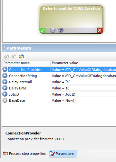The height and width of the screenshot is (162, 116).
Task: Switch to Process step properties tab
Action: tap(24, 154)
